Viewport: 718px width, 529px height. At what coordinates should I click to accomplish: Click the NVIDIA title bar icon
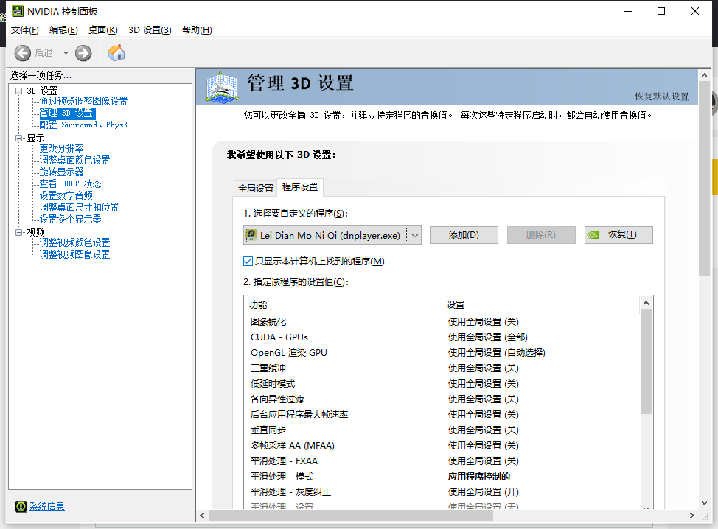pyautogui.click(x=17, y=11)
